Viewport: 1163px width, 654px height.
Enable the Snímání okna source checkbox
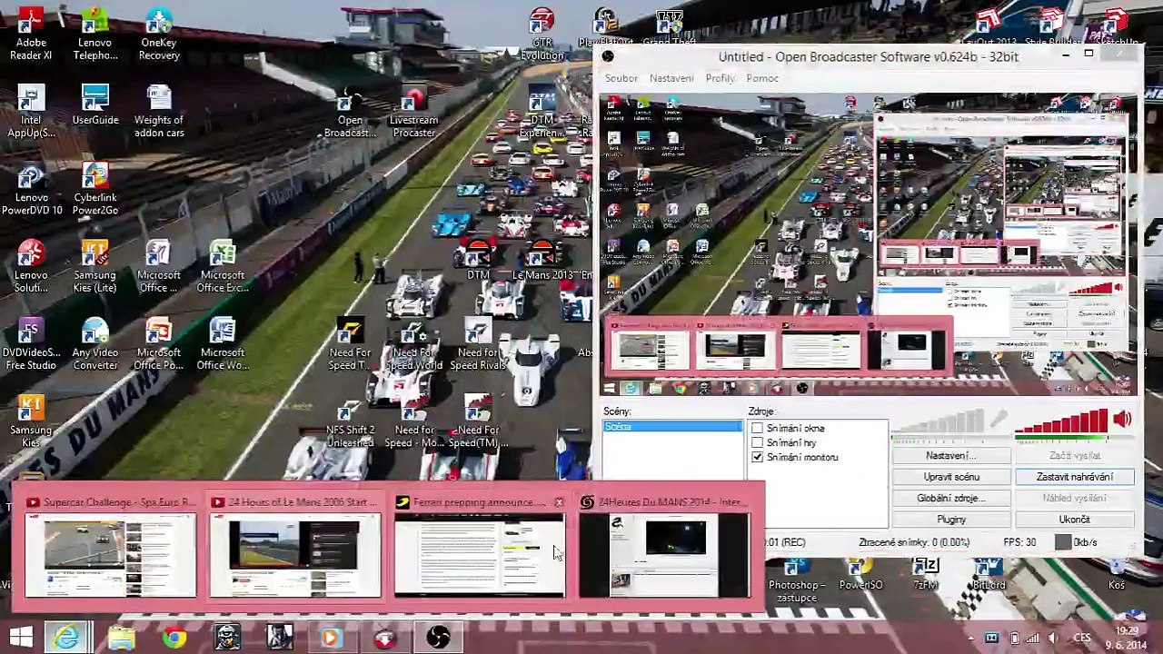[x=757, y=428]
